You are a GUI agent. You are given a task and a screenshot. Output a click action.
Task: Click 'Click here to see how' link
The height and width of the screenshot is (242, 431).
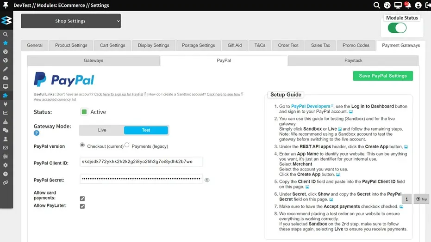(224, 94)
